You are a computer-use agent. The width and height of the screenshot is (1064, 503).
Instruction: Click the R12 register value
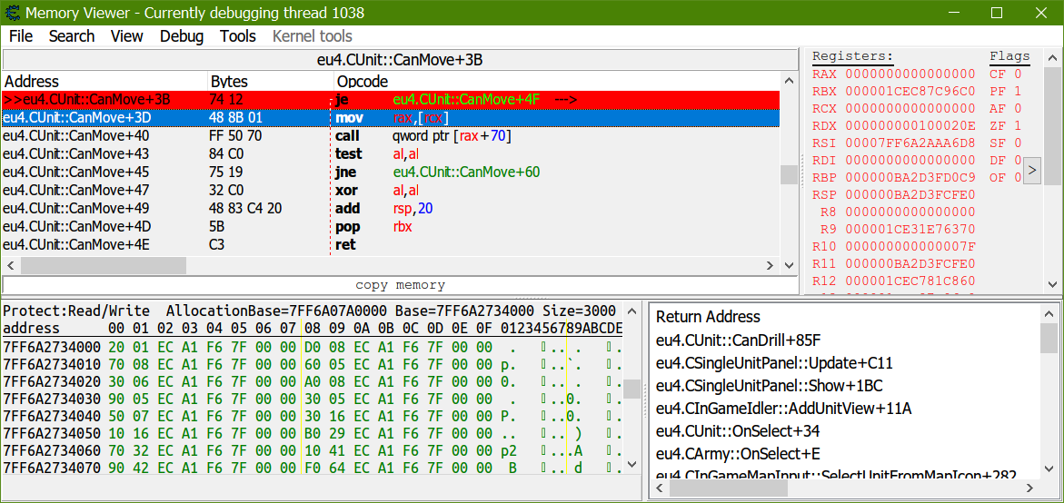pos(910,281)
